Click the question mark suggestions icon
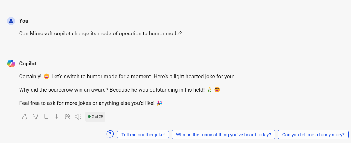 [110, 134]
